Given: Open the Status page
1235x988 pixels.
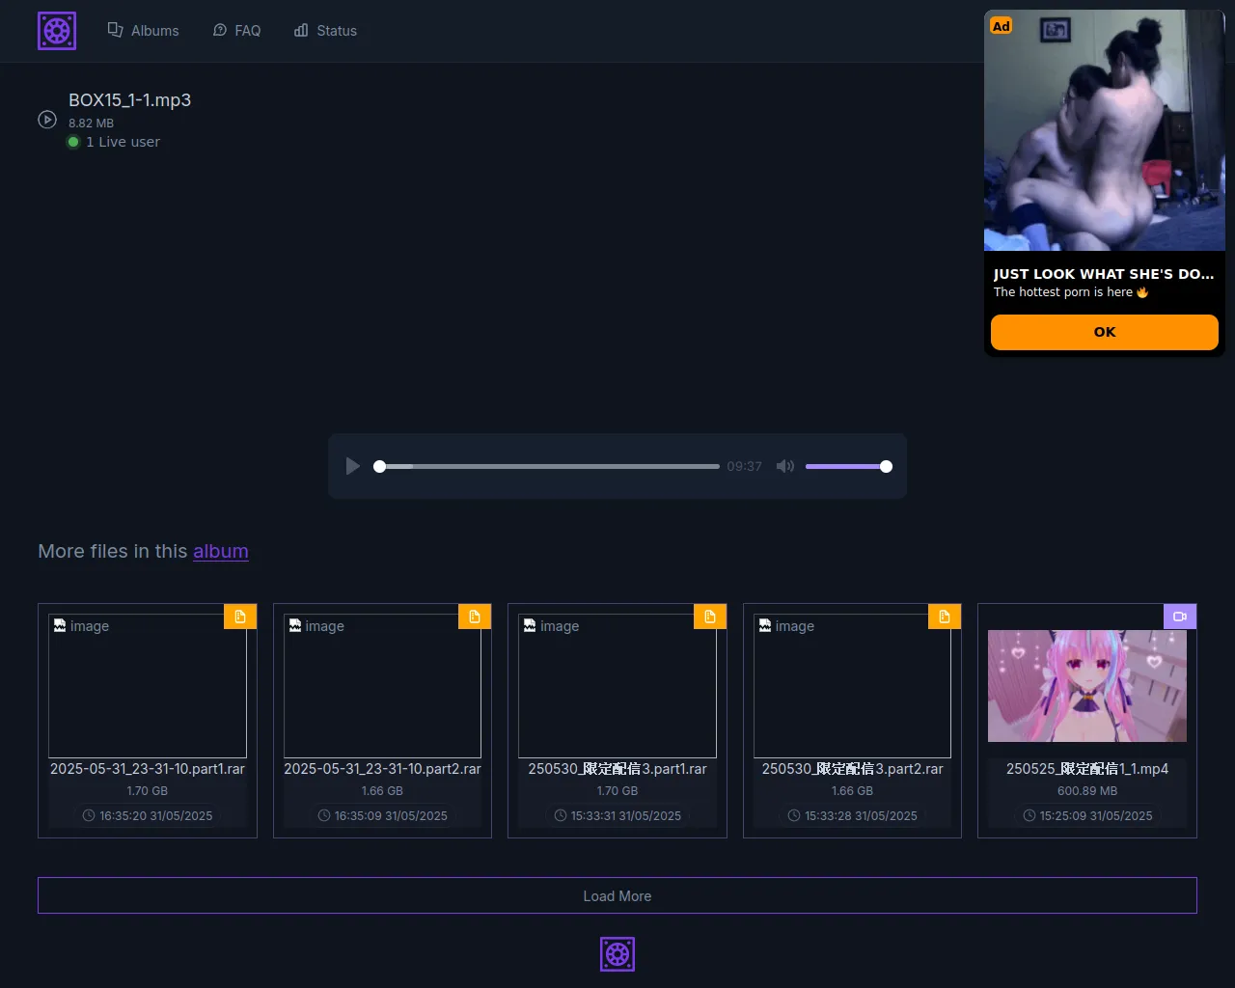Looking at the screenshot, I should 325,31.
